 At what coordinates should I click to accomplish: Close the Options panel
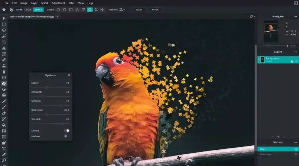[x=69, y=75]
